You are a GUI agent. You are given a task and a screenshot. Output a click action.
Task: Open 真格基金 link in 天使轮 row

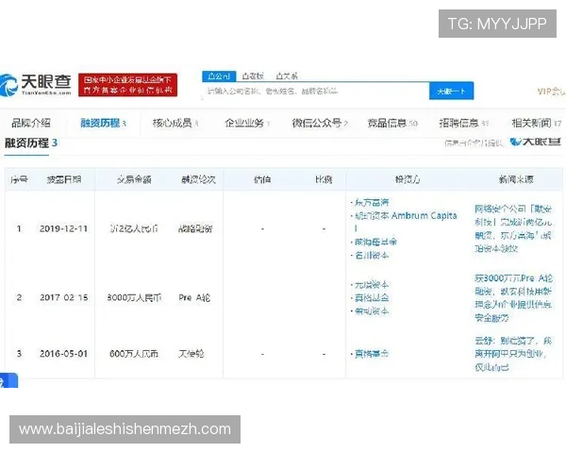(372, 354)
